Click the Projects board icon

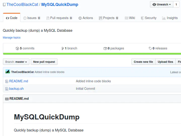(x=101, y=18)
